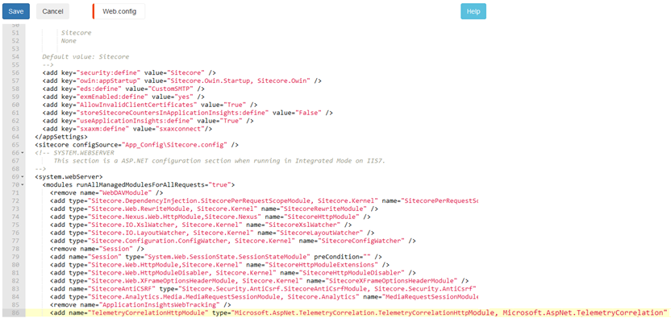Collapse the modules fold at line 70

click(23, 184)
